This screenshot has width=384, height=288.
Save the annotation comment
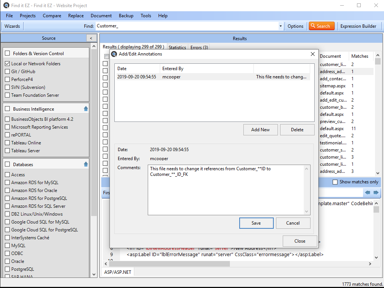tap(256, 223)
